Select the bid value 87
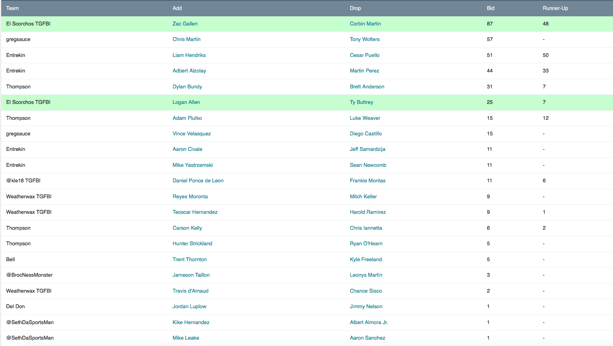This screenshot has height=346, width=613. tap(490, 24)
